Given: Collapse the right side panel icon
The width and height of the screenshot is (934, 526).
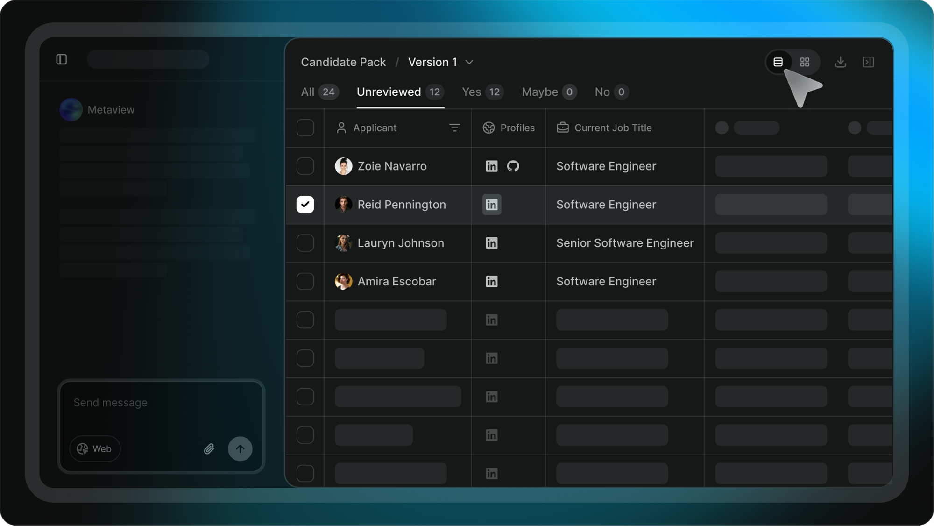Looking at the screenshot, I should (869, 62).
